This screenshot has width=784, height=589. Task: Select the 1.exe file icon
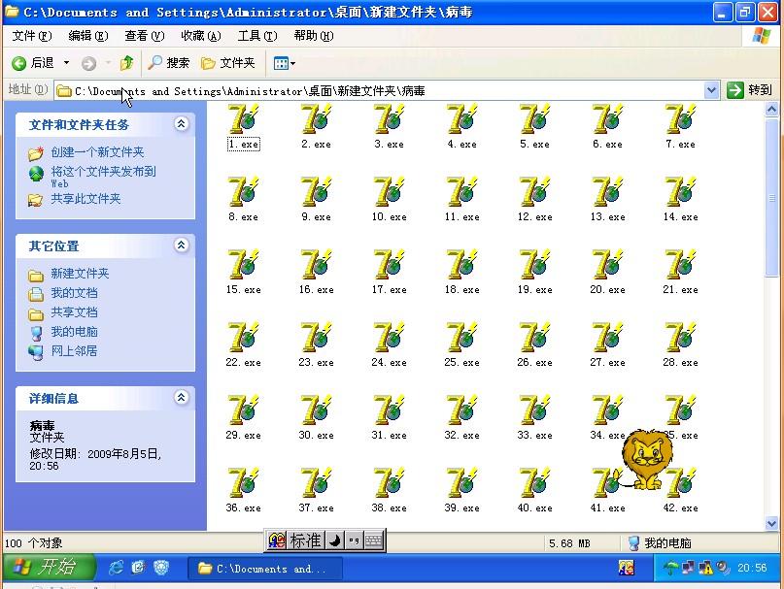click(244, 119)
